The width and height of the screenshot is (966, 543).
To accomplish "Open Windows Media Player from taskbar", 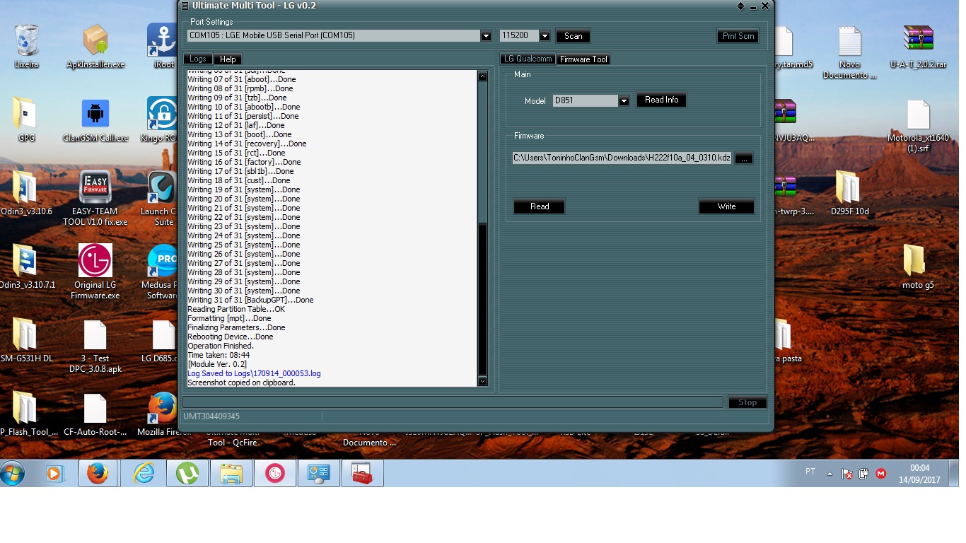I will pyautogui.click(x=54, y=474).
